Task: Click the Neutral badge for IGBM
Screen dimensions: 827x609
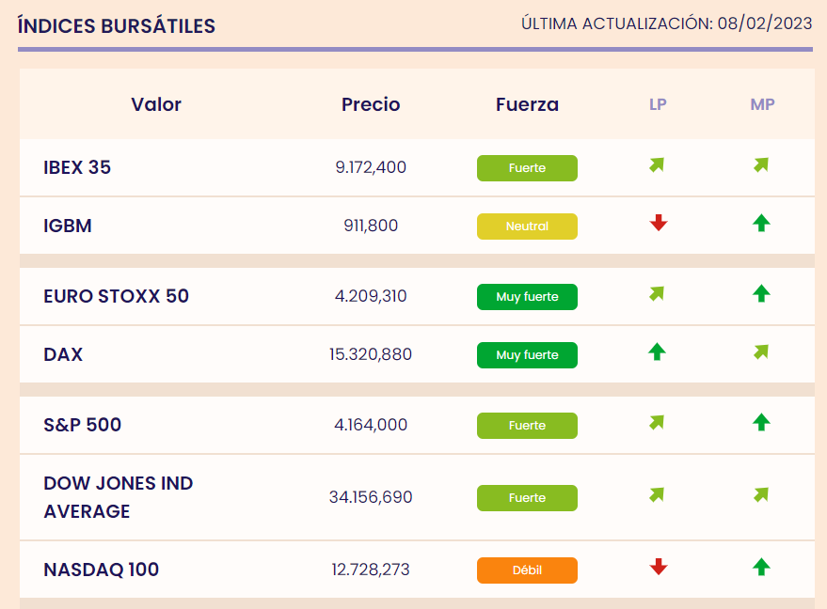Action: [x=527, y=226]
